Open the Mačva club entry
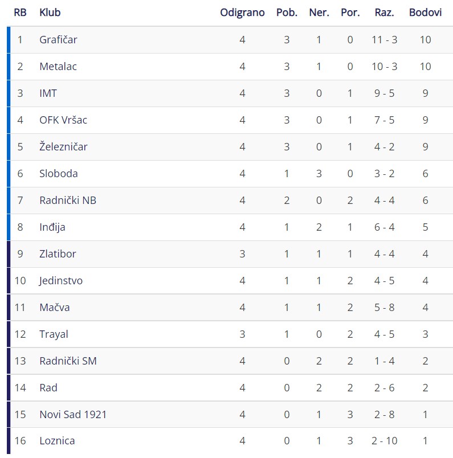 [x=55, y=308]
